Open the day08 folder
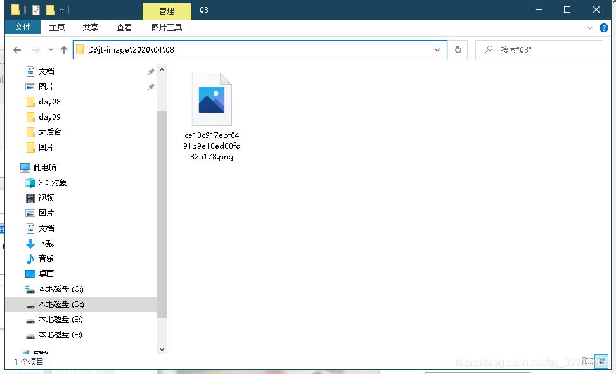The image size is (616, 374). coord(49,102)
